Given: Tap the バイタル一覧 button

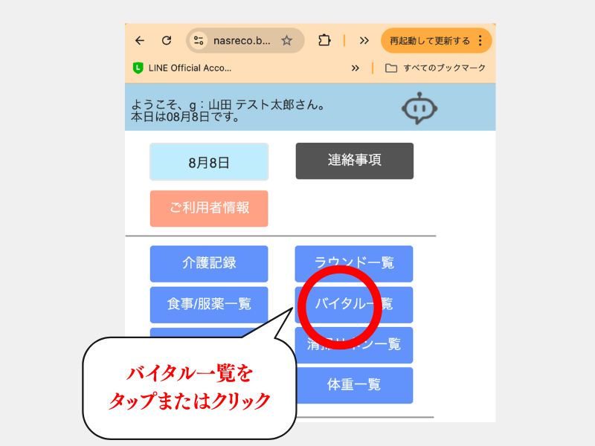Looking at the screenshot, I should pyautogui.click(x=354, y=304).
